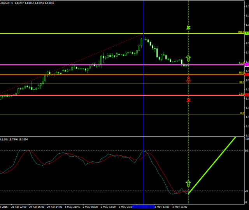Click the oscillator 80 level label

(x=247, y=150)
